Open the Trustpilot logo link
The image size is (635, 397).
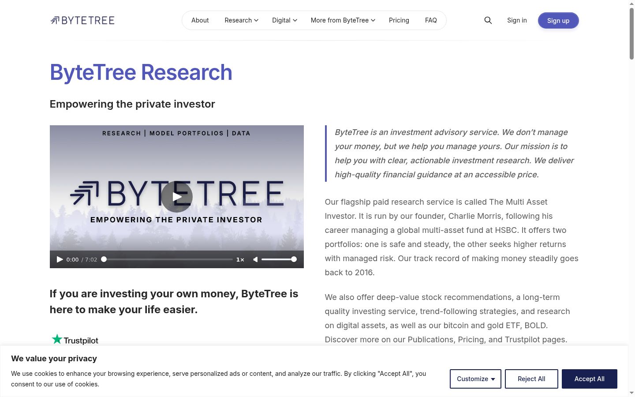point(75,340)
